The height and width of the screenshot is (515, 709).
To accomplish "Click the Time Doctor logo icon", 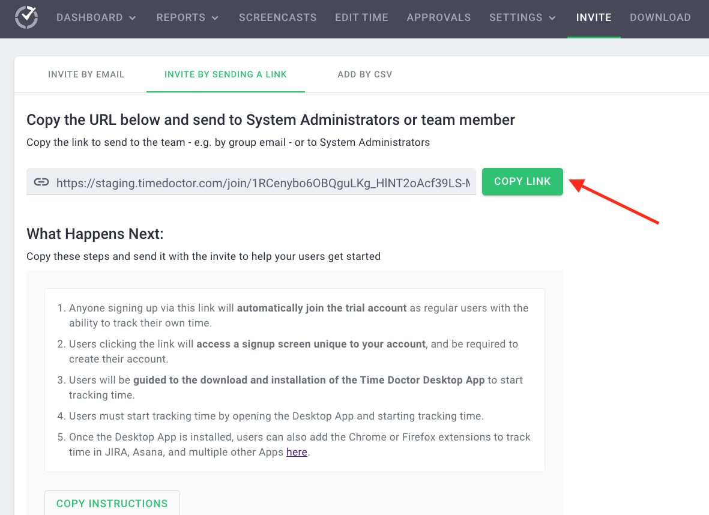I will pos(26,18).
